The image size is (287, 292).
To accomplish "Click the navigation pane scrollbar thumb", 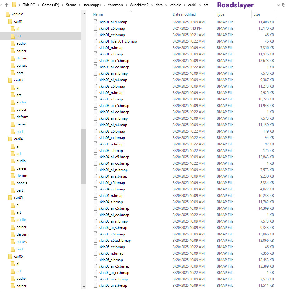I will (84, 156).
